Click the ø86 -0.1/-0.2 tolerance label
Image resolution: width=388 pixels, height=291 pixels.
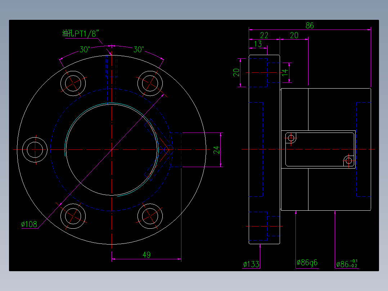(x=347, y=264)
